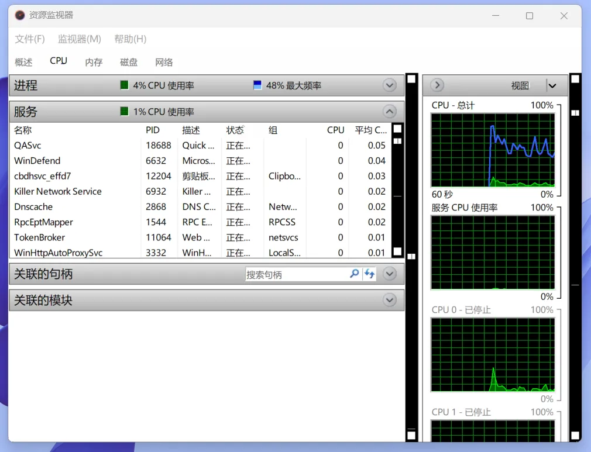
Task: Click the 资源监视器 app icon in title bar
Action: (x=20, y=16)
